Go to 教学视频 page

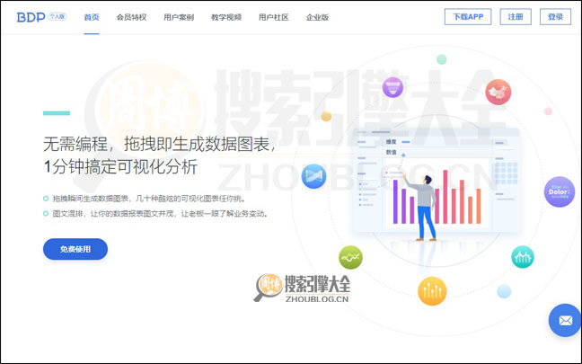226,17
